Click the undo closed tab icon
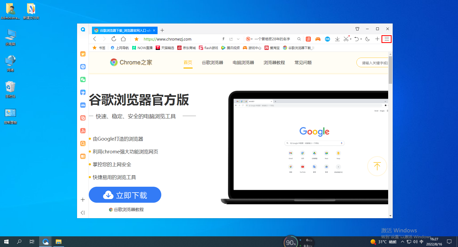This screenshot has width=458, height=247. click(x=356, y=39)
